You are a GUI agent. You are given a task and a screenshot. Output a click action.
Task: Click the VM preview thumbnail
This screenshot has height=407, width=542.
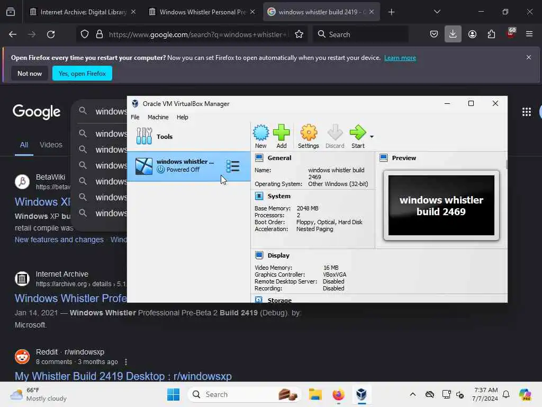click(441, 205)
